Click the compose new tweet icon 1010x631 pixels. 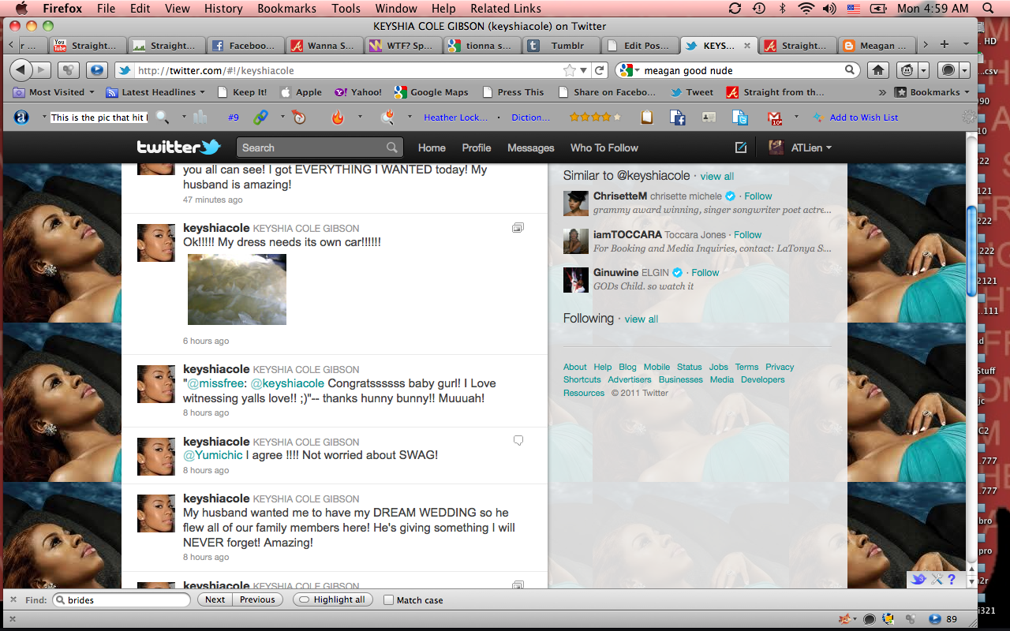point(740,147)
